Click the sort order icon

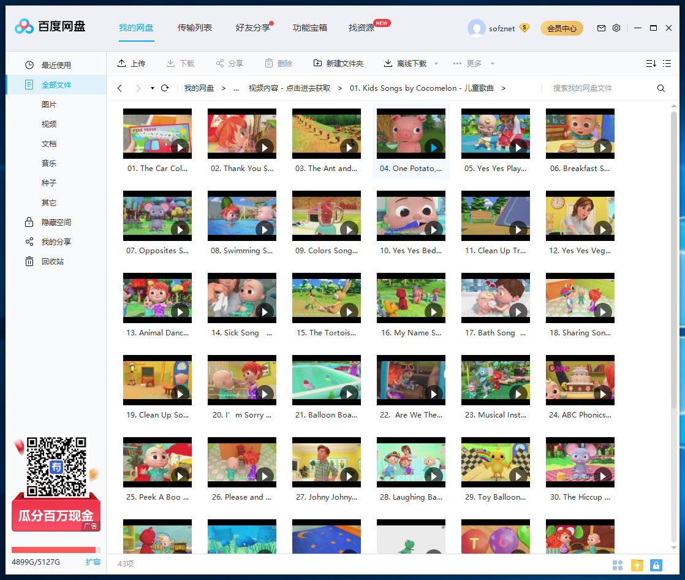point(651,63)
